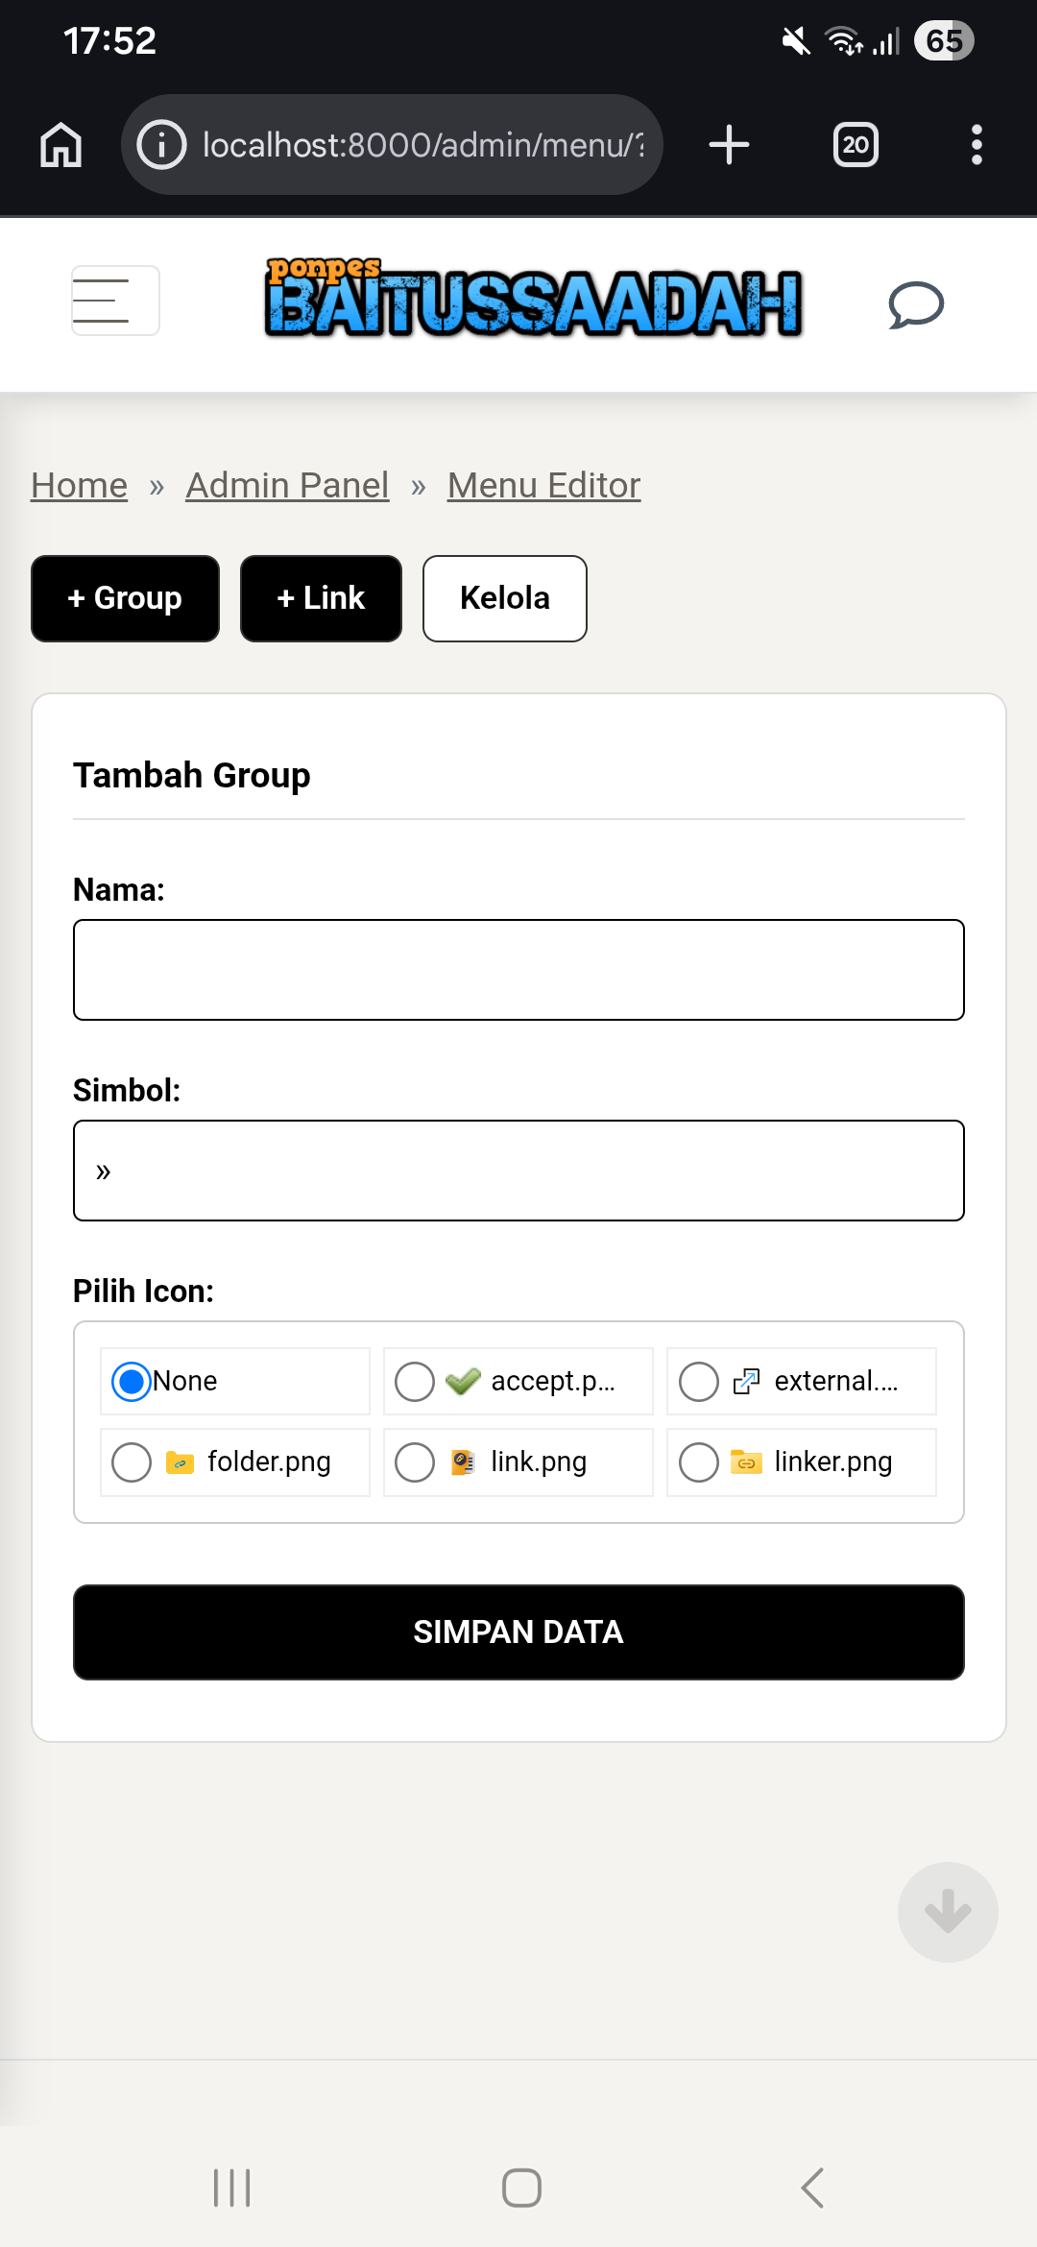The width and height of the screenshot is (1037, 2247).
Task: Focus the Nama text field
Action: 518,970
